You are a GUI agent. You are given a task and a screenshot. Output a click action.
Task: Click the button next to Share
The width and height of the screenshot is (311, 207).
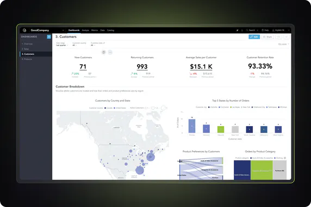pyautogui.click(x=279, y=37)
